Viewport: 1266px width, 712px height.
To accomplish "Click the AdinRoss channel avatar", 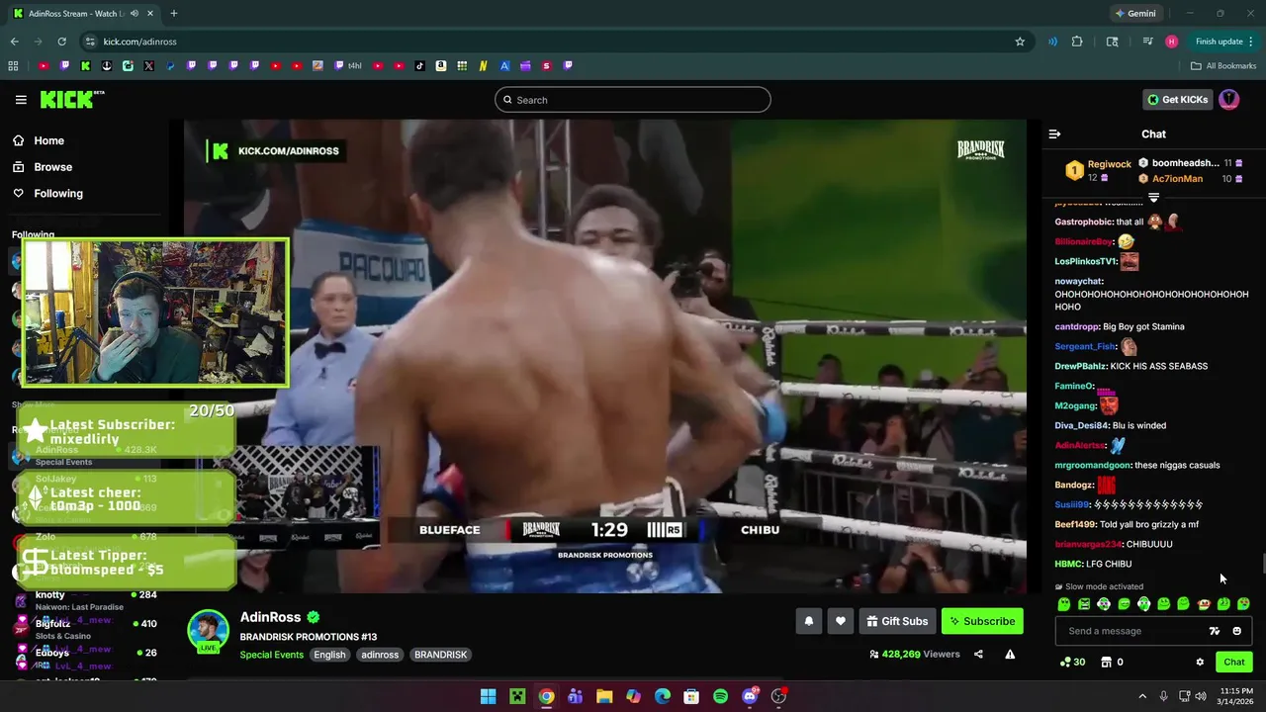I will pyautogui.click(x=209, y=631).
